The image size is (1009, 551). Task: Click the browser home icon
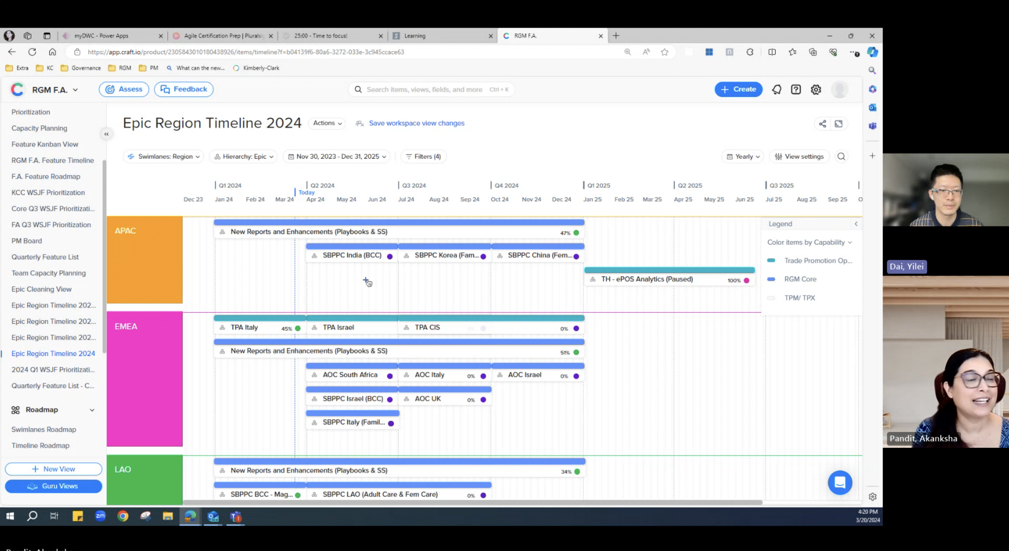coord(52,52)
